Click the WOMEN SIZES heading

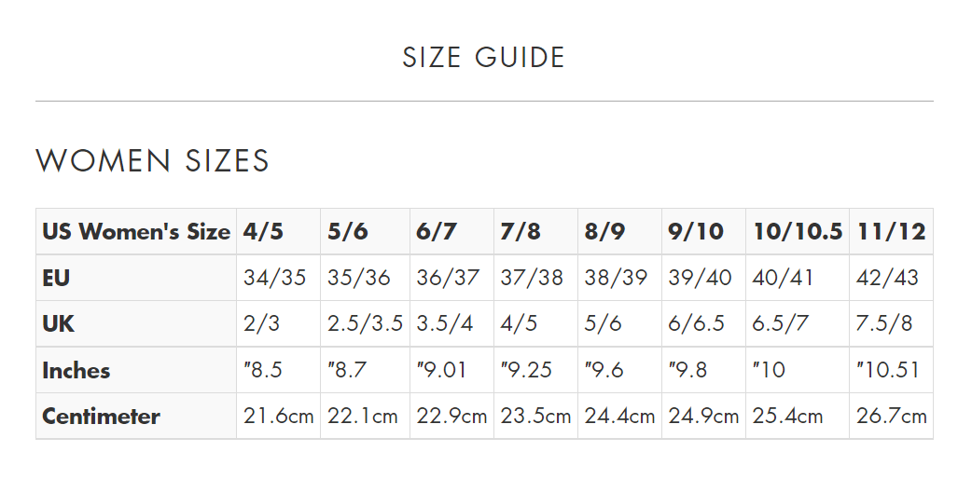click(x=153, y=160)
